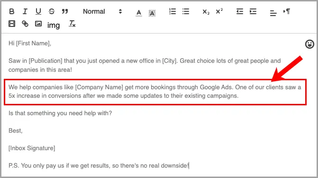Click the img toolbar button
The image size is (318, 178).
[54, 25]
